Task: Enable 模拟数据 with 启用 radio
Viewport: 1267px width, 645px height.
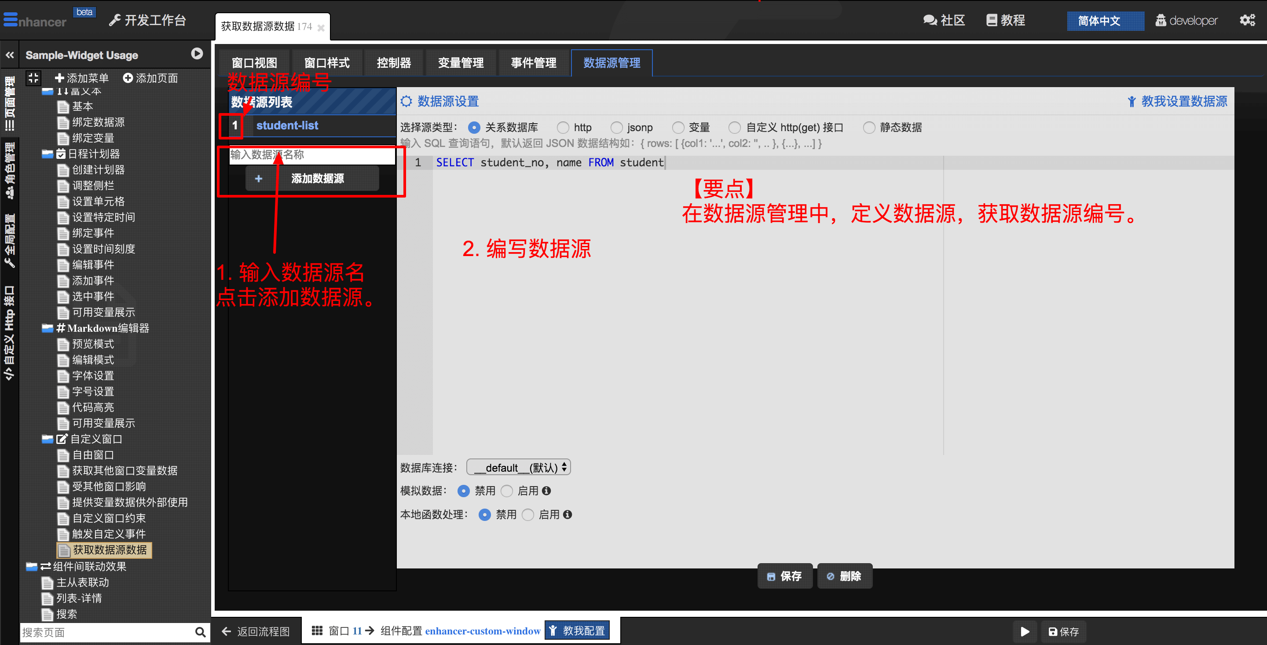Action: pyautogui.click(x=507, y=491)
